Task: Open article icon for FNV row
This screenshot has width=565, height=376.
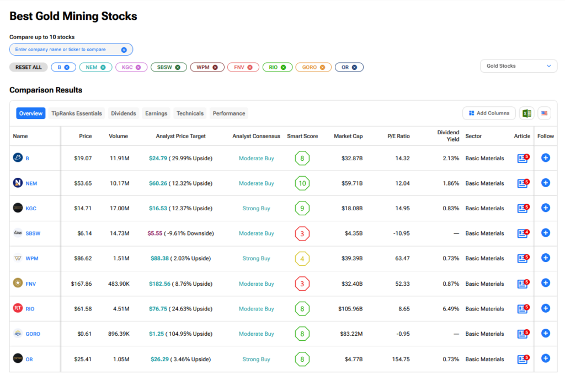Action: pyautogui.click(x=523, y=284)
